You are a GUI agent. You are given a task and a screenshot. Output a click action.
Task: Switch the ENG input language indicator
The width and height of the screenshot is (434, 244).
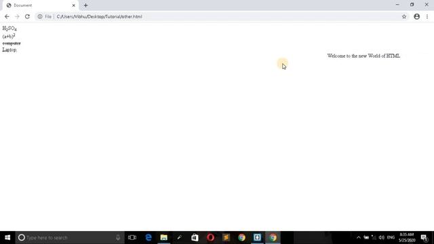tap(391, 237)
